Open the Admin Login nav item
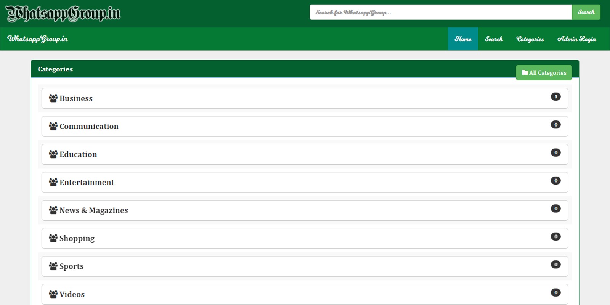Screen dimensions: 610x305 [576, 39]
